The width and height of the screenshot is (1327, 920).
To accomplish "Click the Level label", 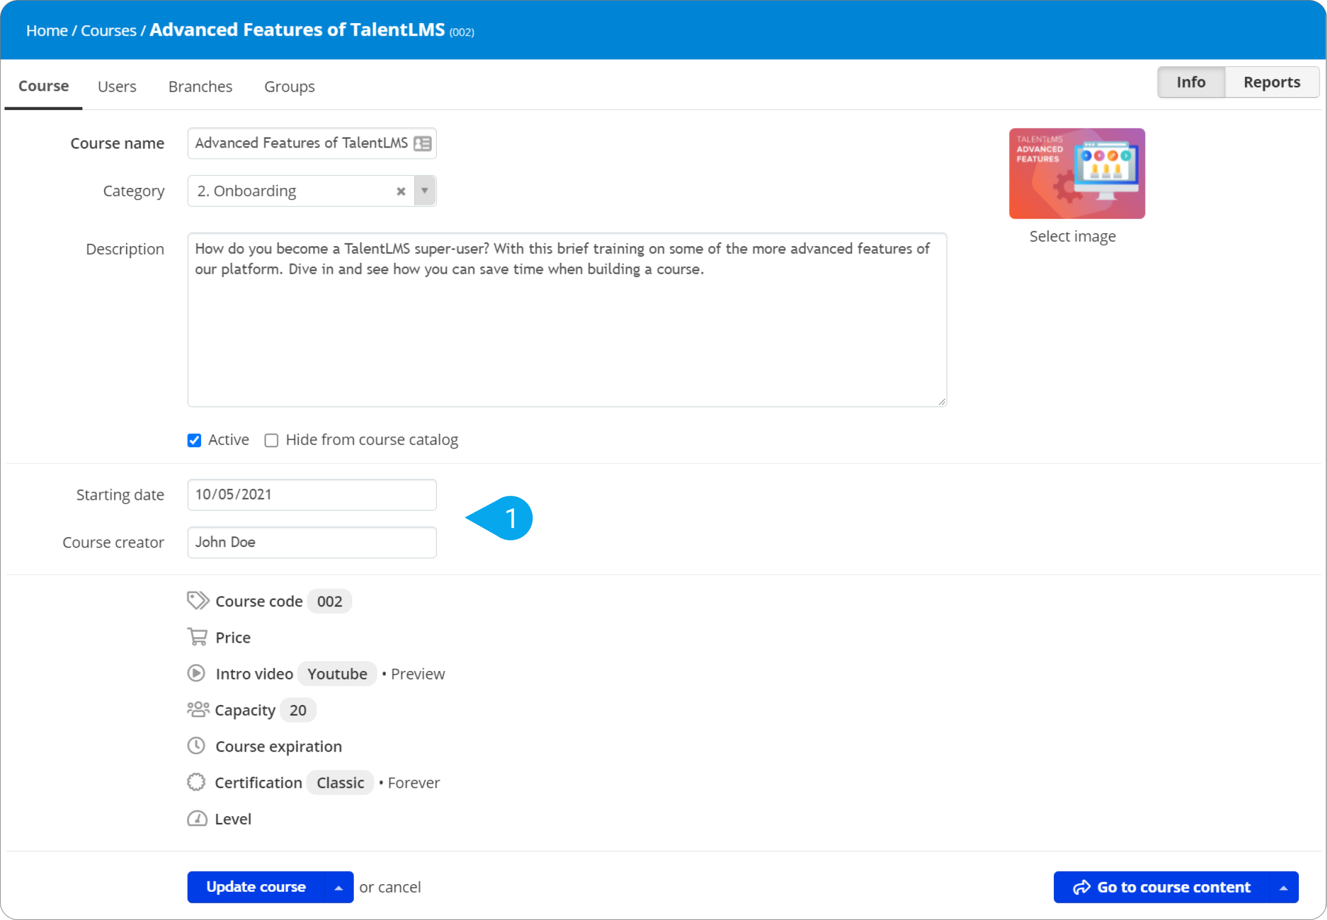I will (233, 819).
